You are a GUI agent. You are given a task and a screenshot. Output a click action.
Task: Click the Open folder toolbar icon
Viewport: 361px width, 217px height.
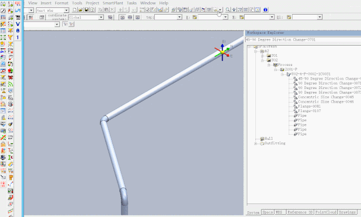[80, 10]
